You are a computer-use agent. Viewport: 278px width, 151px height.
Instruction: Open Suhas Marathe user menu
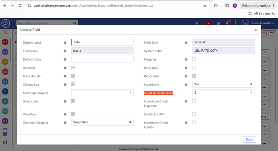pyautogui.click(x=258, y=23)
